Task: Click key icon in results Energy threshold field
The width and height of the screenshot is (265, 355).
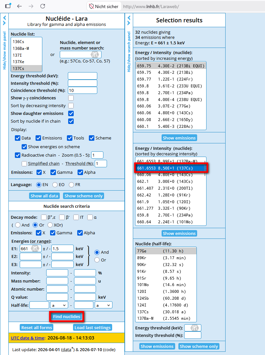Action: coord(194,327)
